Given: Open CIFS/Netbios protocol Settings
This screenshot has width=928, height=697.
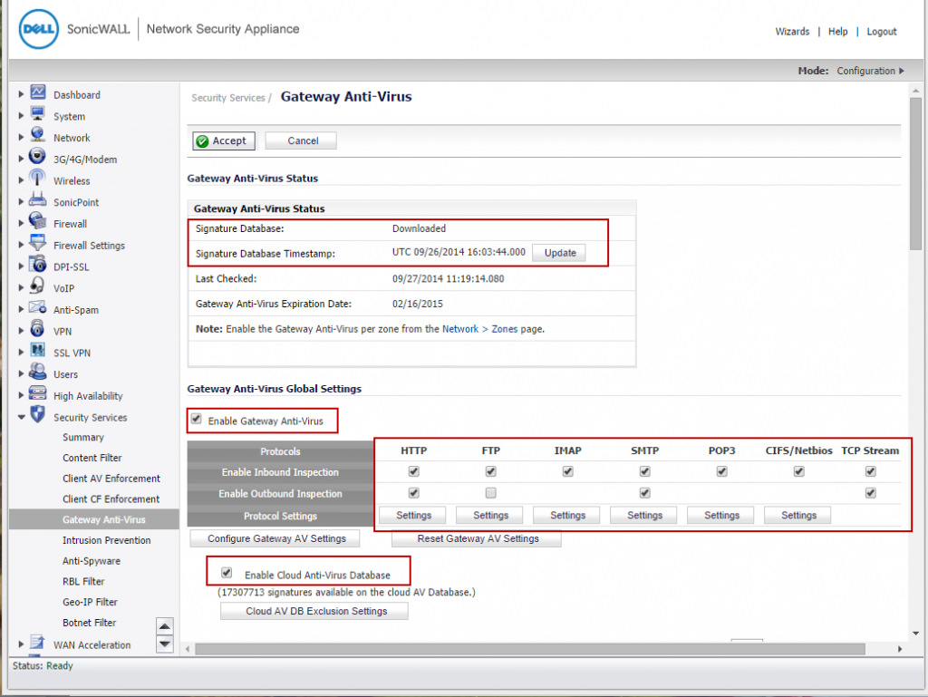Looking at the screenshot, I should (x=797, y=516).
